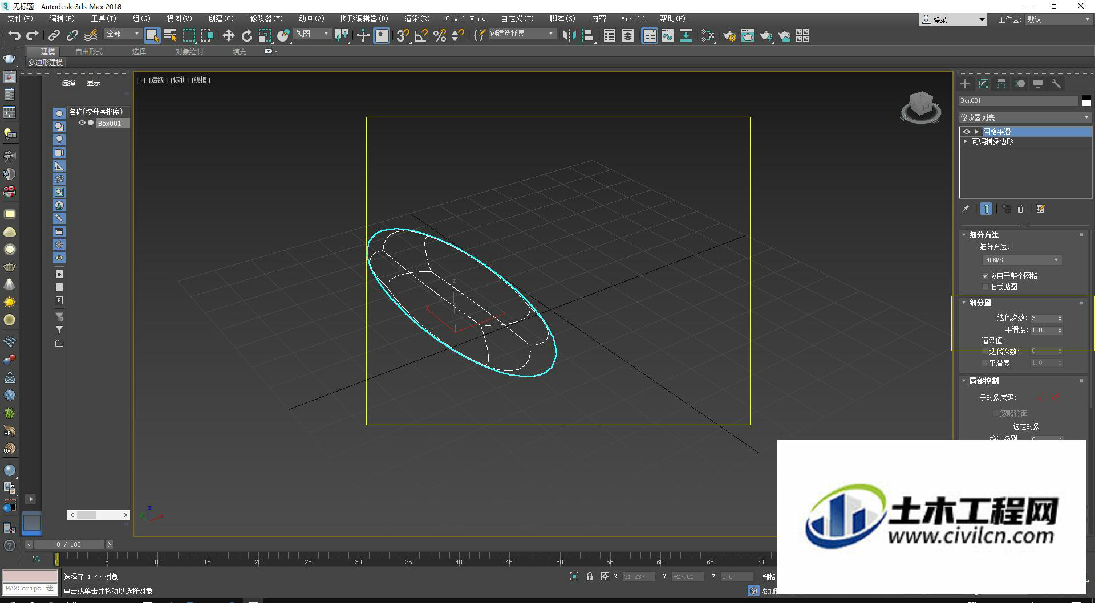This screenshot has height=603, width=1095.
Task: Open the Utilities wrench panel tab
Action: point(1056,84)
